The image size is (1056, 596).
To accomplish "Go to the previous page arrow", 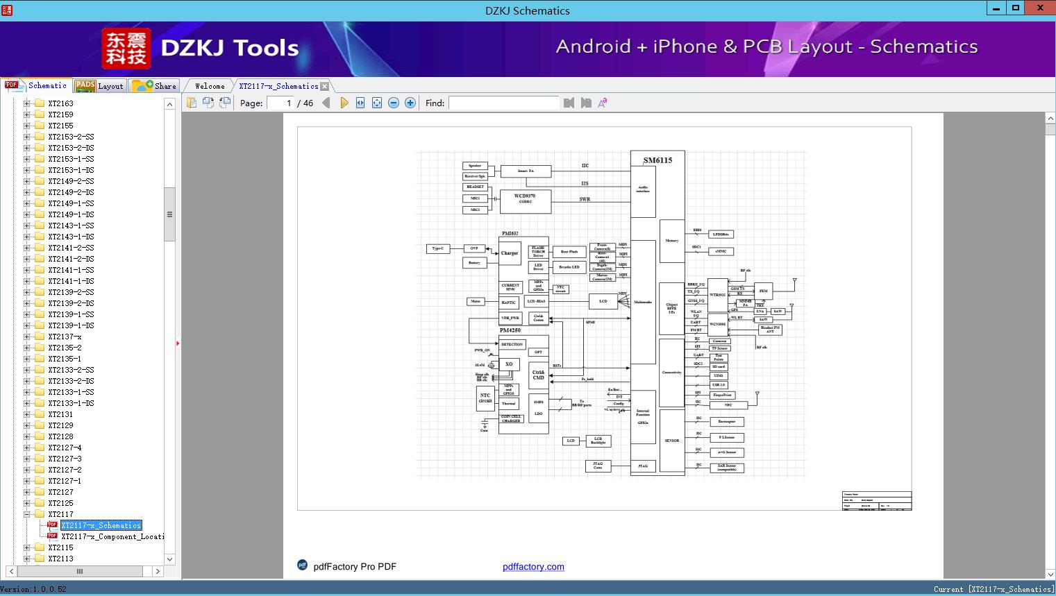I will [326, 103].
